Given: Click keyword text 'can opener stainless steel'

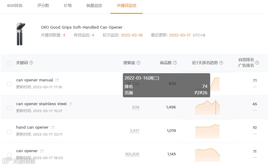Looking at the screenshot, I should click(x=41, y=104).
